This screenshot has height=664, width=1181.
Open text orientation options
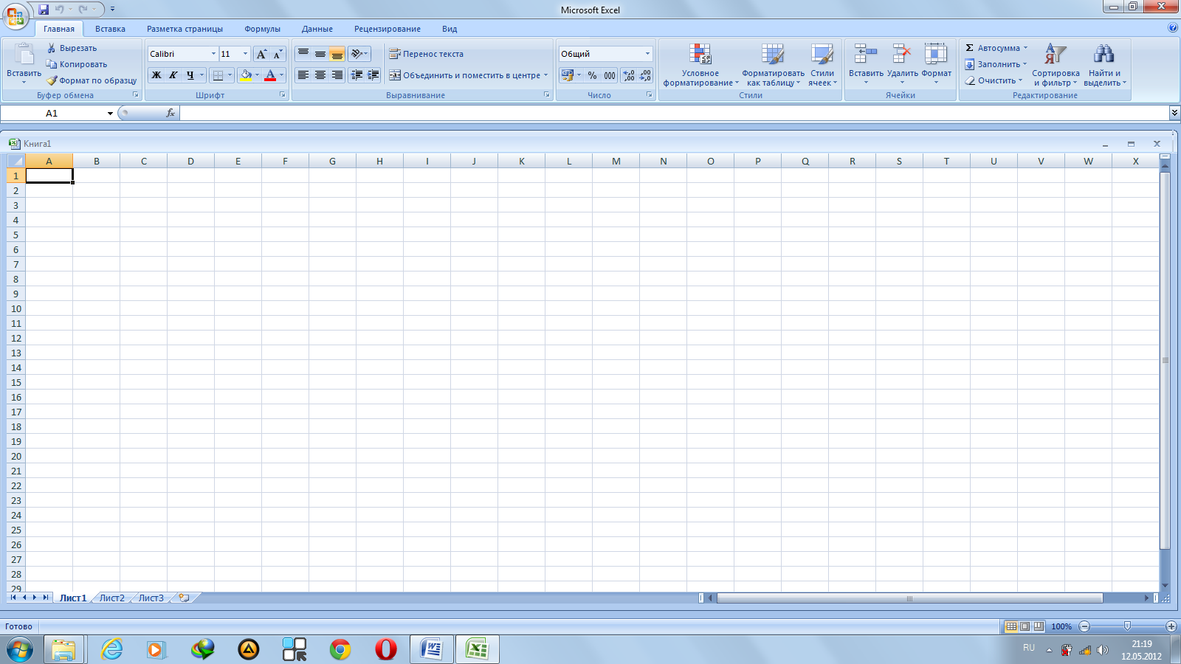359,54
